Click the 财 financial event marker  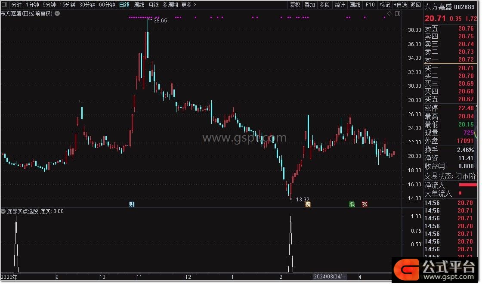point(132,204)
